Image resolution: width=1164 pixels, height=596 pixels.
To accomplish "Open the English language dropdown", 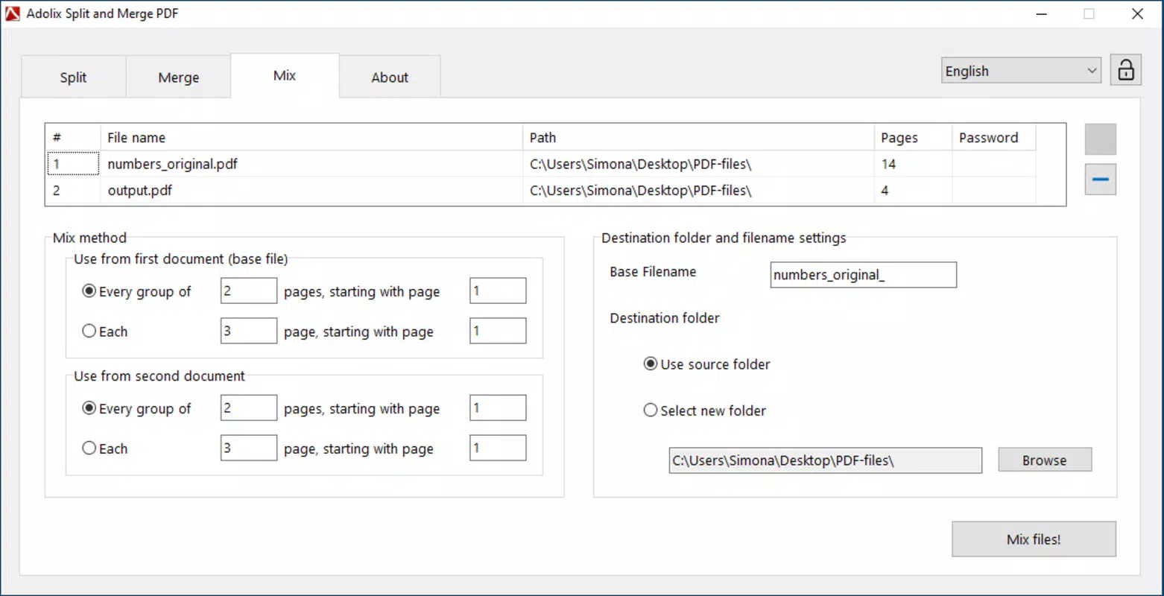I will (1020, 71).
